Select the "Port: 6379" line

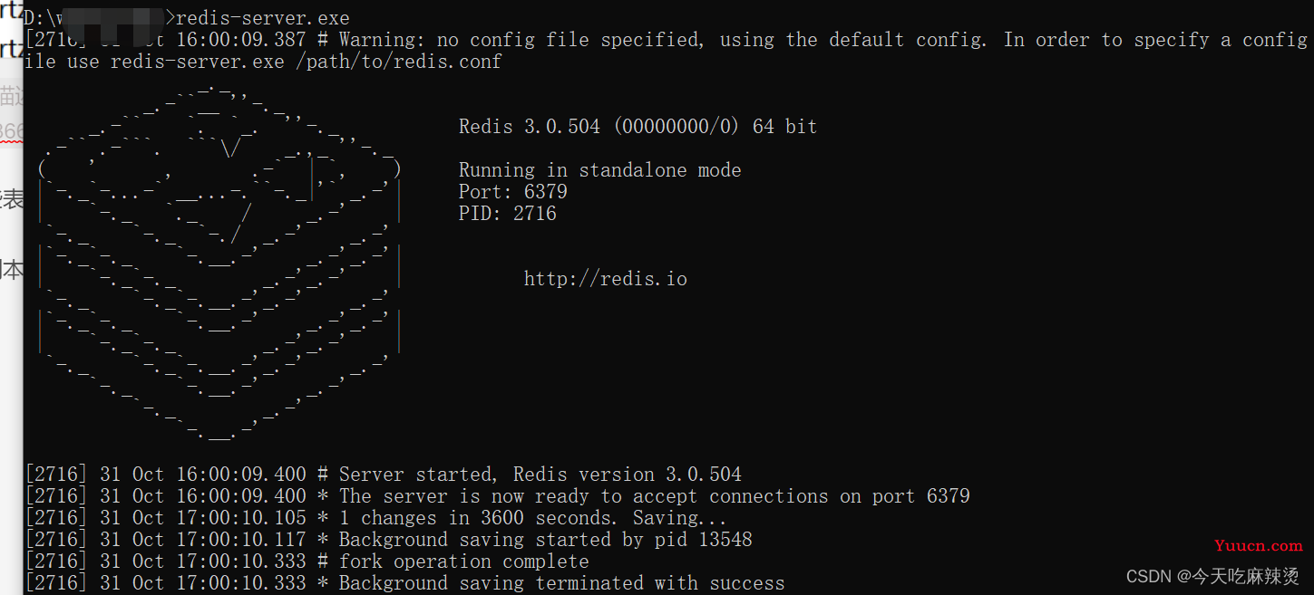tap(512, 192)
